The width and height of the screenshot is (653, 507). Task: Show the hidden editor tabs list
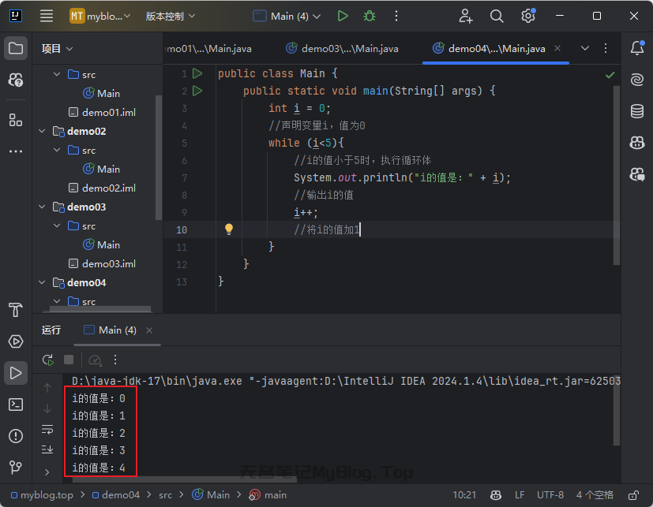coord(585,48)
